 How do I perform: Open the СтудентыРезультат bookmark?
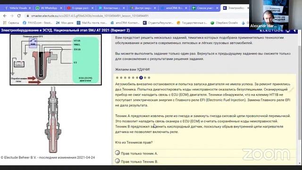pyautogui.click(x=158, y=23)
